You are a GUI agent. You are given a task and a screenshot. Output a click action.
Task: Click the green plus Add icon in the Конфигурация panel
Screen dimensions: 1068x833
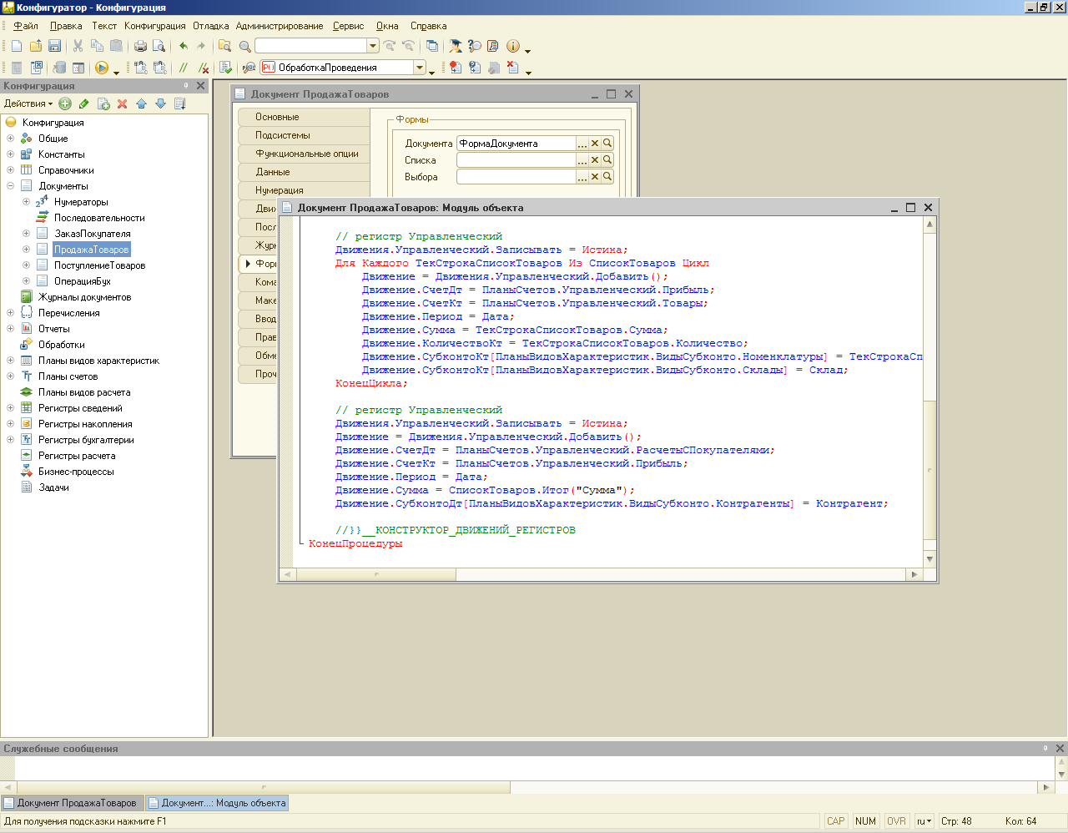coord(65,103)
